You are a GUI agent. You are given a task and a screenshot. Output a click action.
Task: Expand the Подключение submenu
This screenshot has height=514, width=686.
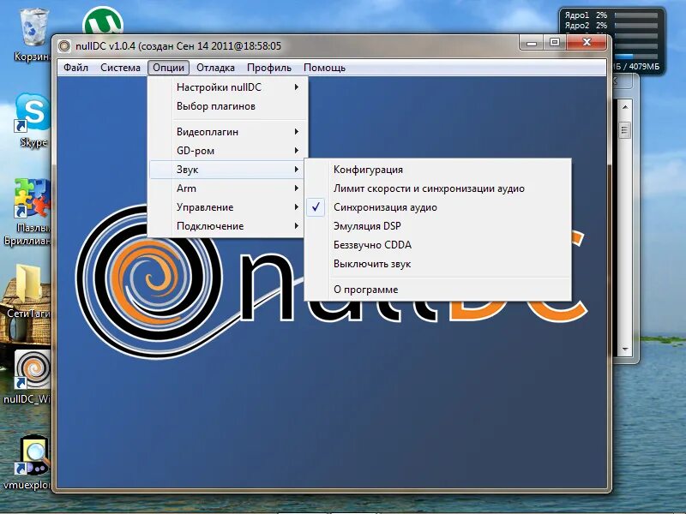[x=227, y=226]
